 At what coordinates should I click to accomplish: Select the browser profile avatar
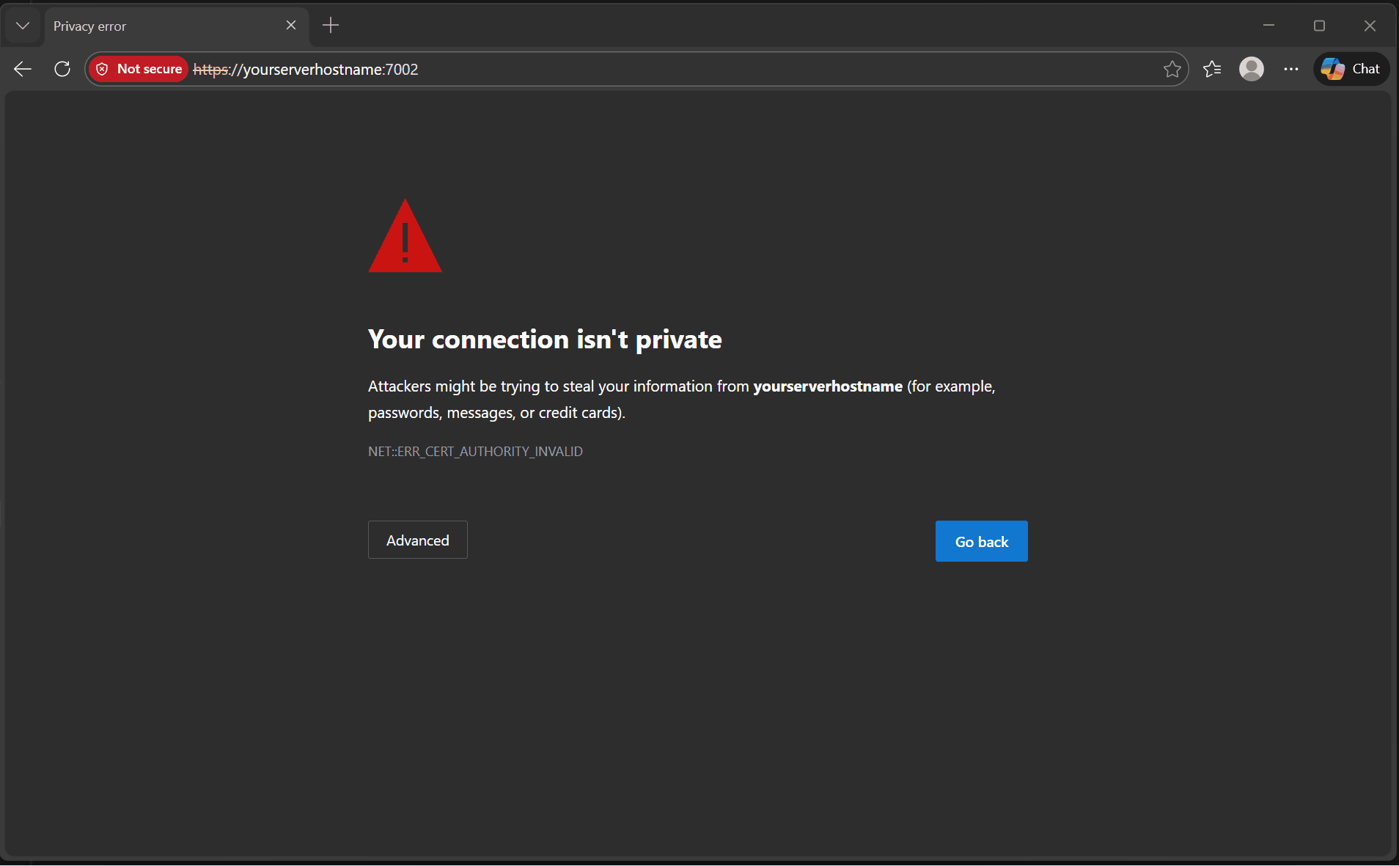[1252, 69]
